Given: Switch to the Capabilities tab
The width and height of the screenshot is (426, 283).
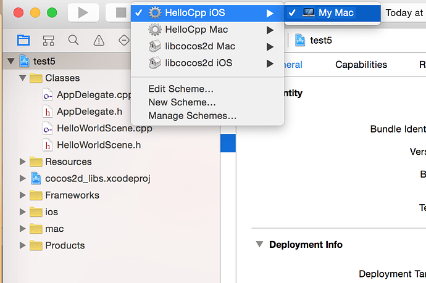Looking at the screenshot, I should [361, 65].
